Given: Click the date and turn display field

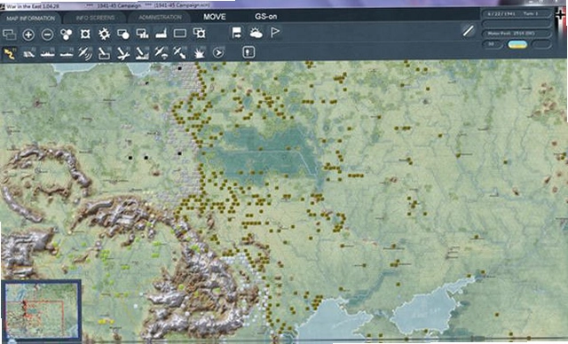Looking at the screenshot, I should click(517, 14).
